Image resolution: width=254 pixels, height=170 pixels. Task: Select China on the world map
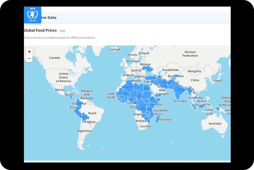tap(195, 80)
